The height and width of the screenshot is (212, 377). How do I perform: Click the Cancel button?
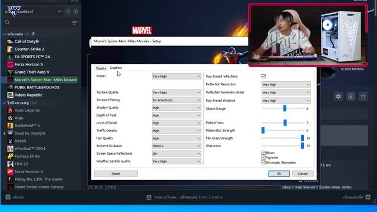303,174
